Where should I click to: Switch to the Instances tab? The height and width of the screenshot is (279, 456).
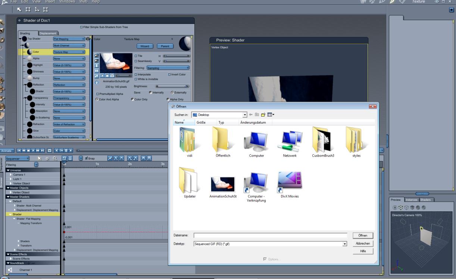pos(411,200)
